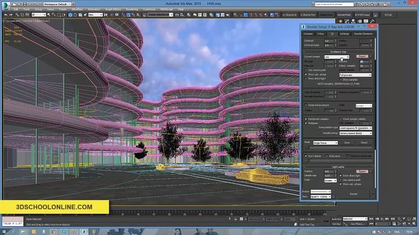Viewport: 419px width, 235px height.
Task: Switch to the Settings tab in Render Setup
Action: 345,34
